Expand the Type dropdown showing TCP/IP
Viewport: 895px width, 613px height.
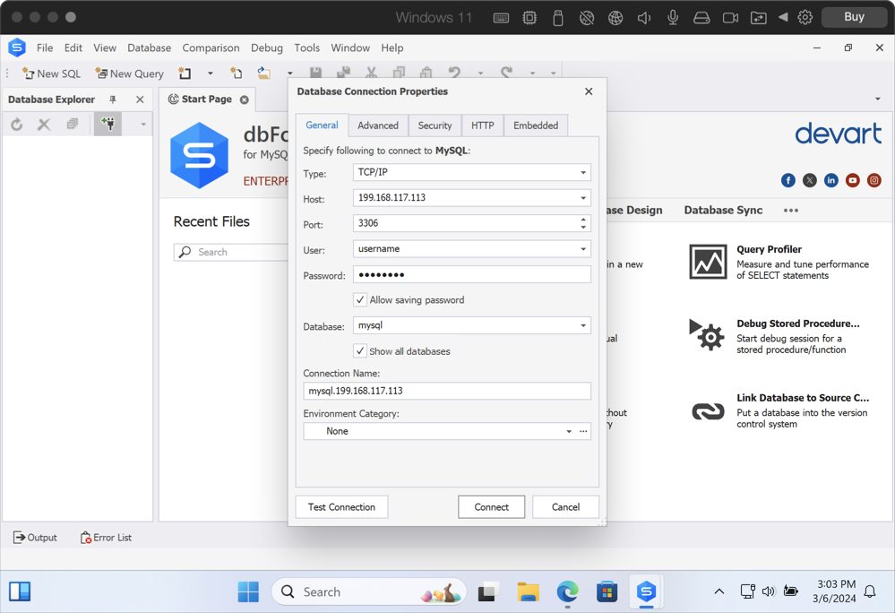[x=582, y=172]
